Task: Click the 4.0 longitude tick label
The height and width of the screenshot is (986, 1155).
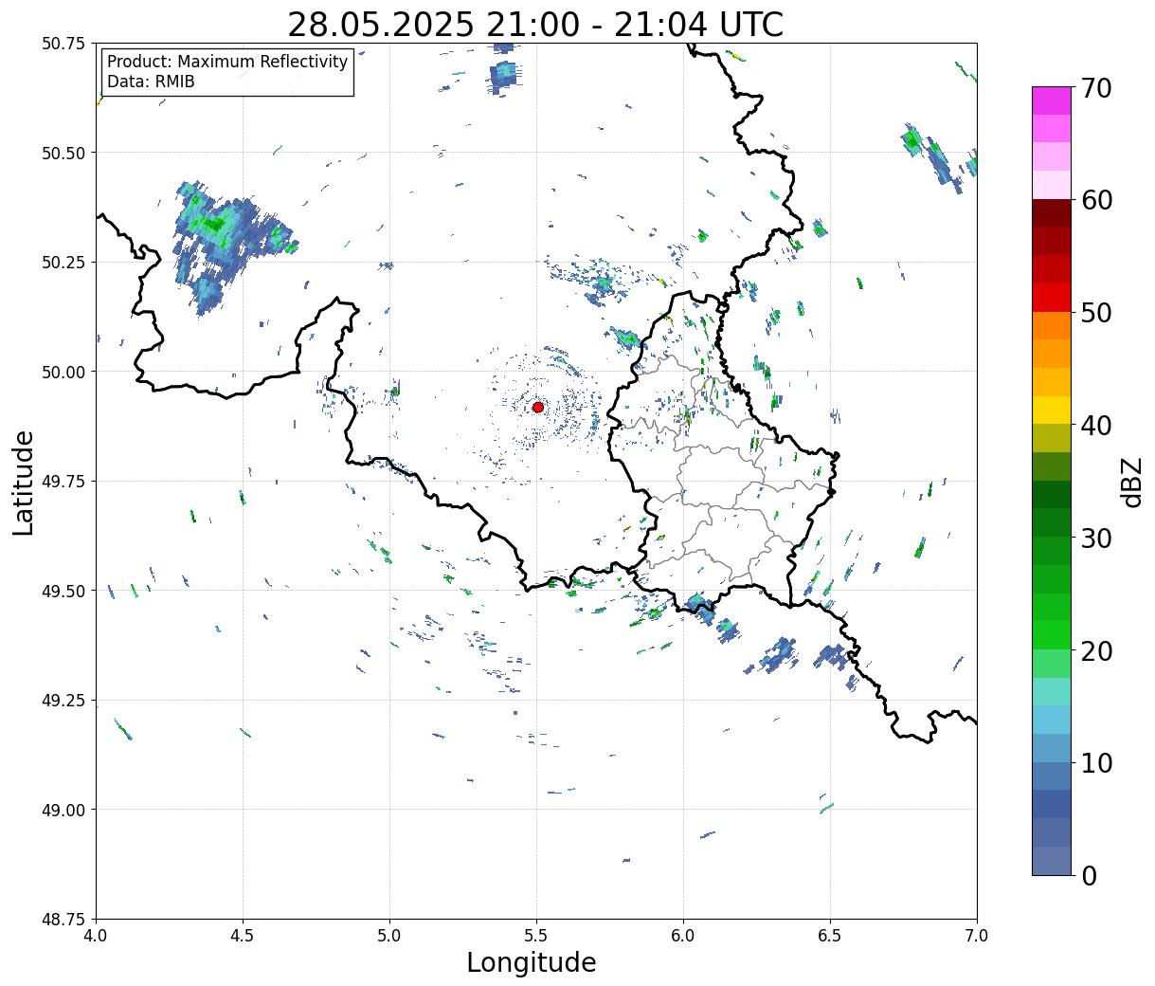Action: click(96, 936)
